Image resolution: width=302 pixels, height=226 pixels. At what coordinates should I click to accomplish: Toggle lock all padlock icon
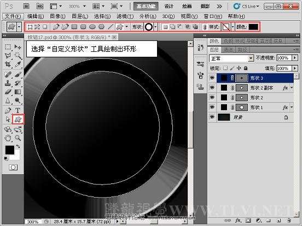[246, 68]
